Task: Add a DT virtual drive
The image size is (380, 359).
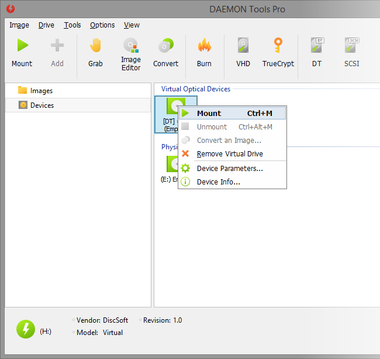Action: click(317, 46)
